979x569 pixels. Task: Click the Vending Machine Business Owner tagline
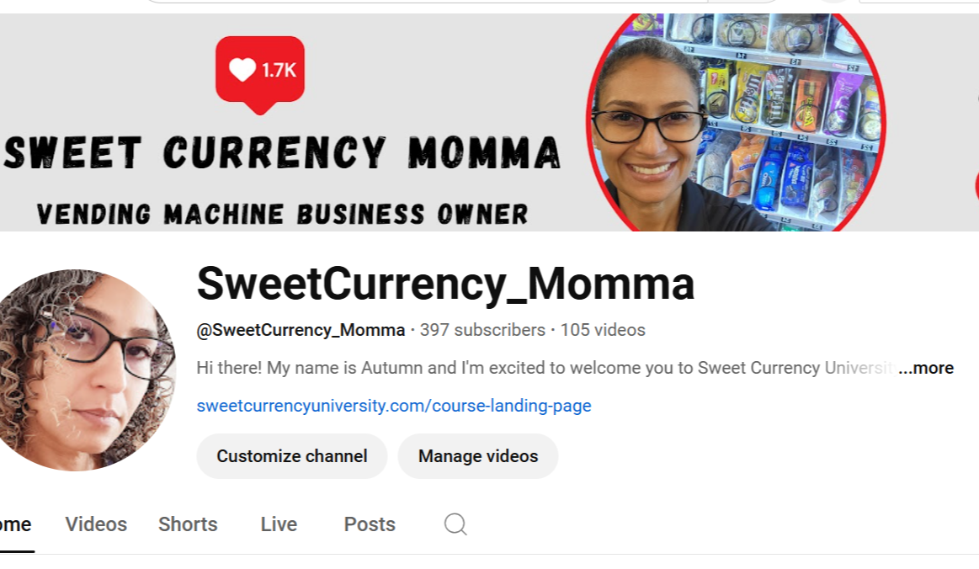click(x=282, y=215)
